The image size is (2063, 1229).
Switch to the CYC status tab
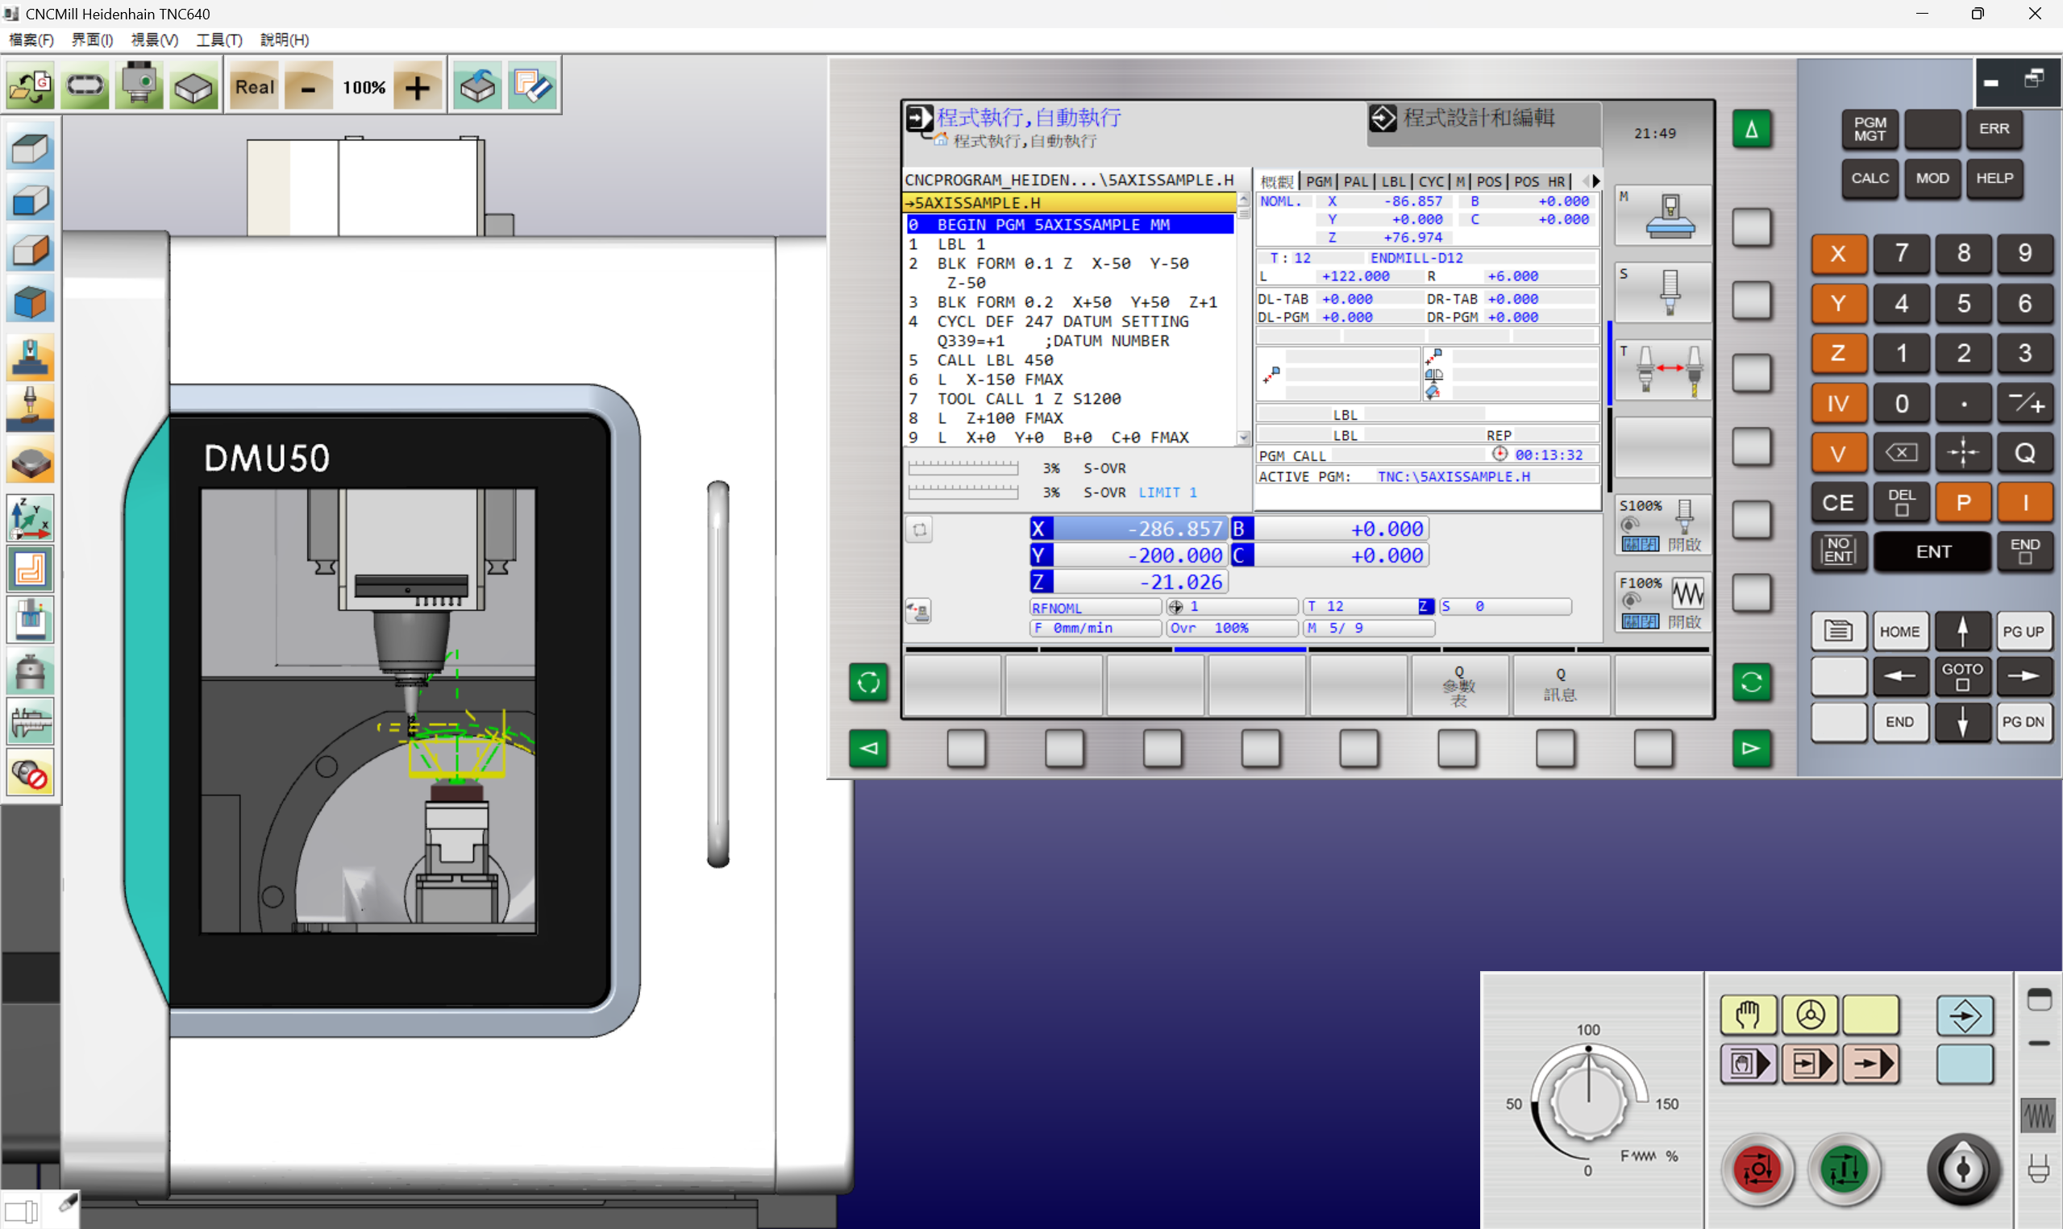click(x=1431, y=181)
